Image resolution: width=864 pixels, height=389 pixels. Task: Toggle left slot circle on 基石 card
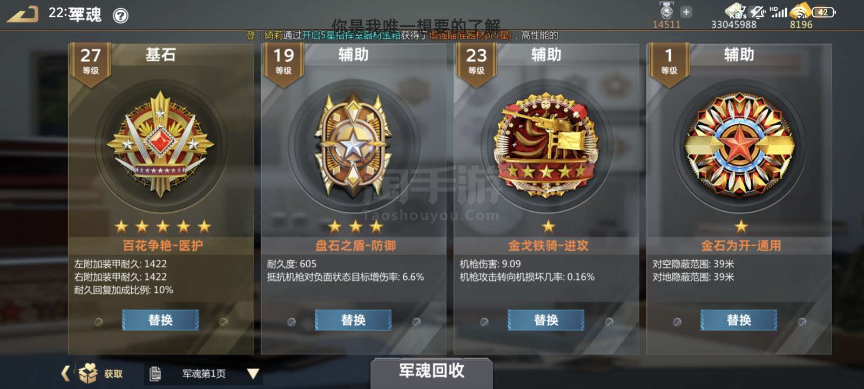pyautogui.click(x=99, y=321)
